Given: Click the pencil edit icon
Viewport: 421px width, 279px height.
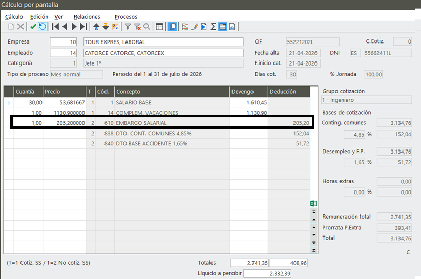Looking at the screenshot, I should pyautogui.click(x=195, y=27).
